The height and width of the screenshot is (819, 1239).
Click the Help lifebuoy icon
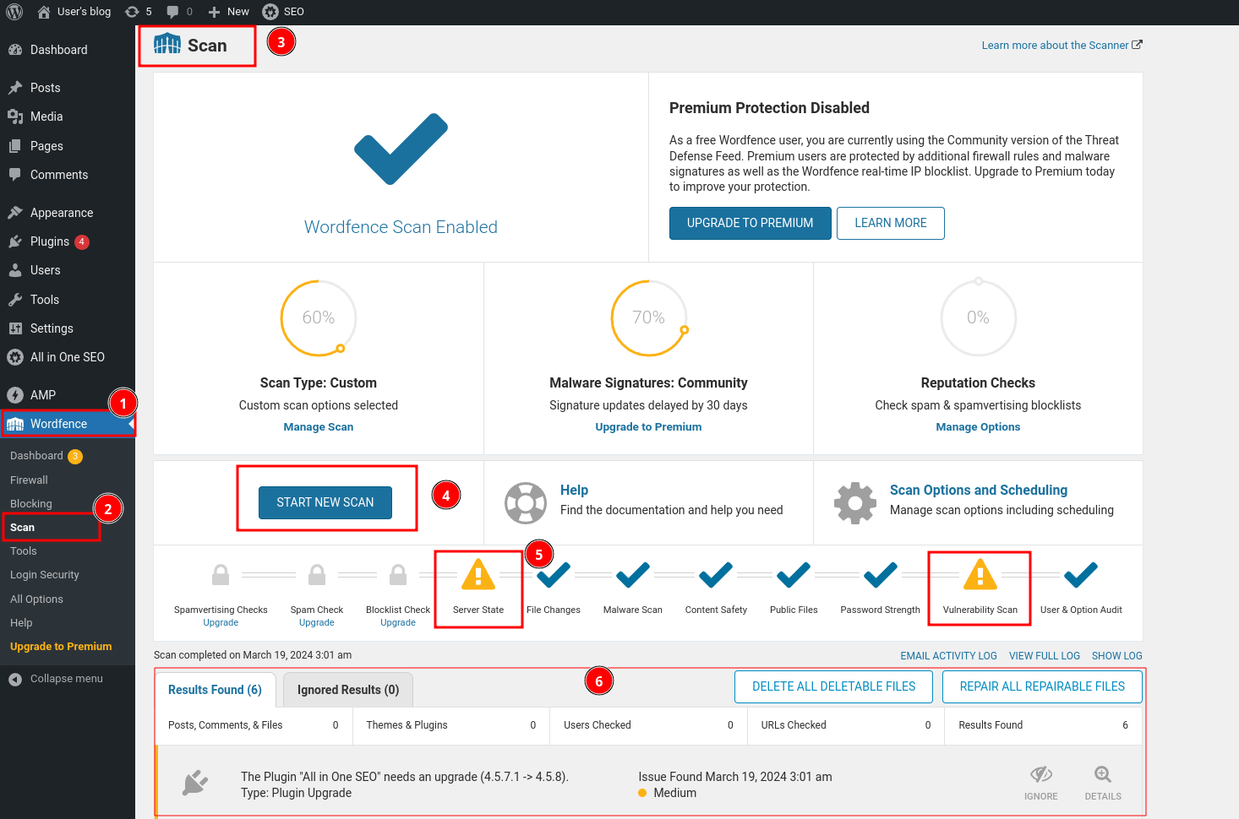tap(525, 503)
